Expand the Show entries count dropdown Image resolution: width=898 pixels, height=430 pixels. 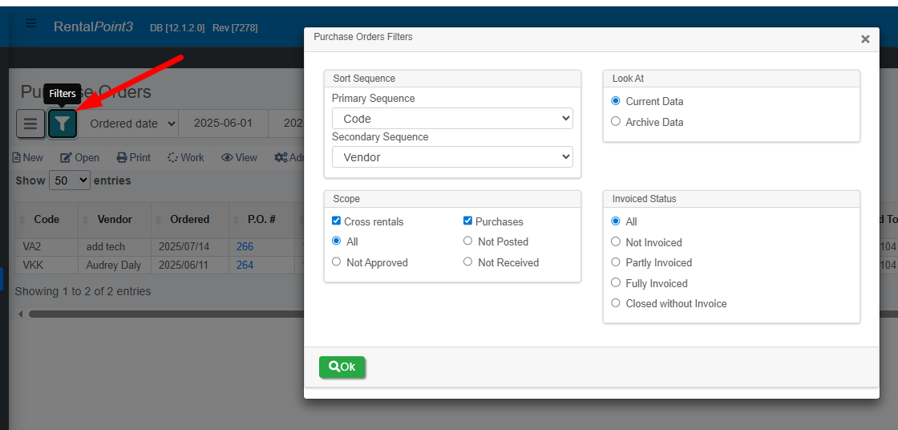click(71, 181)
